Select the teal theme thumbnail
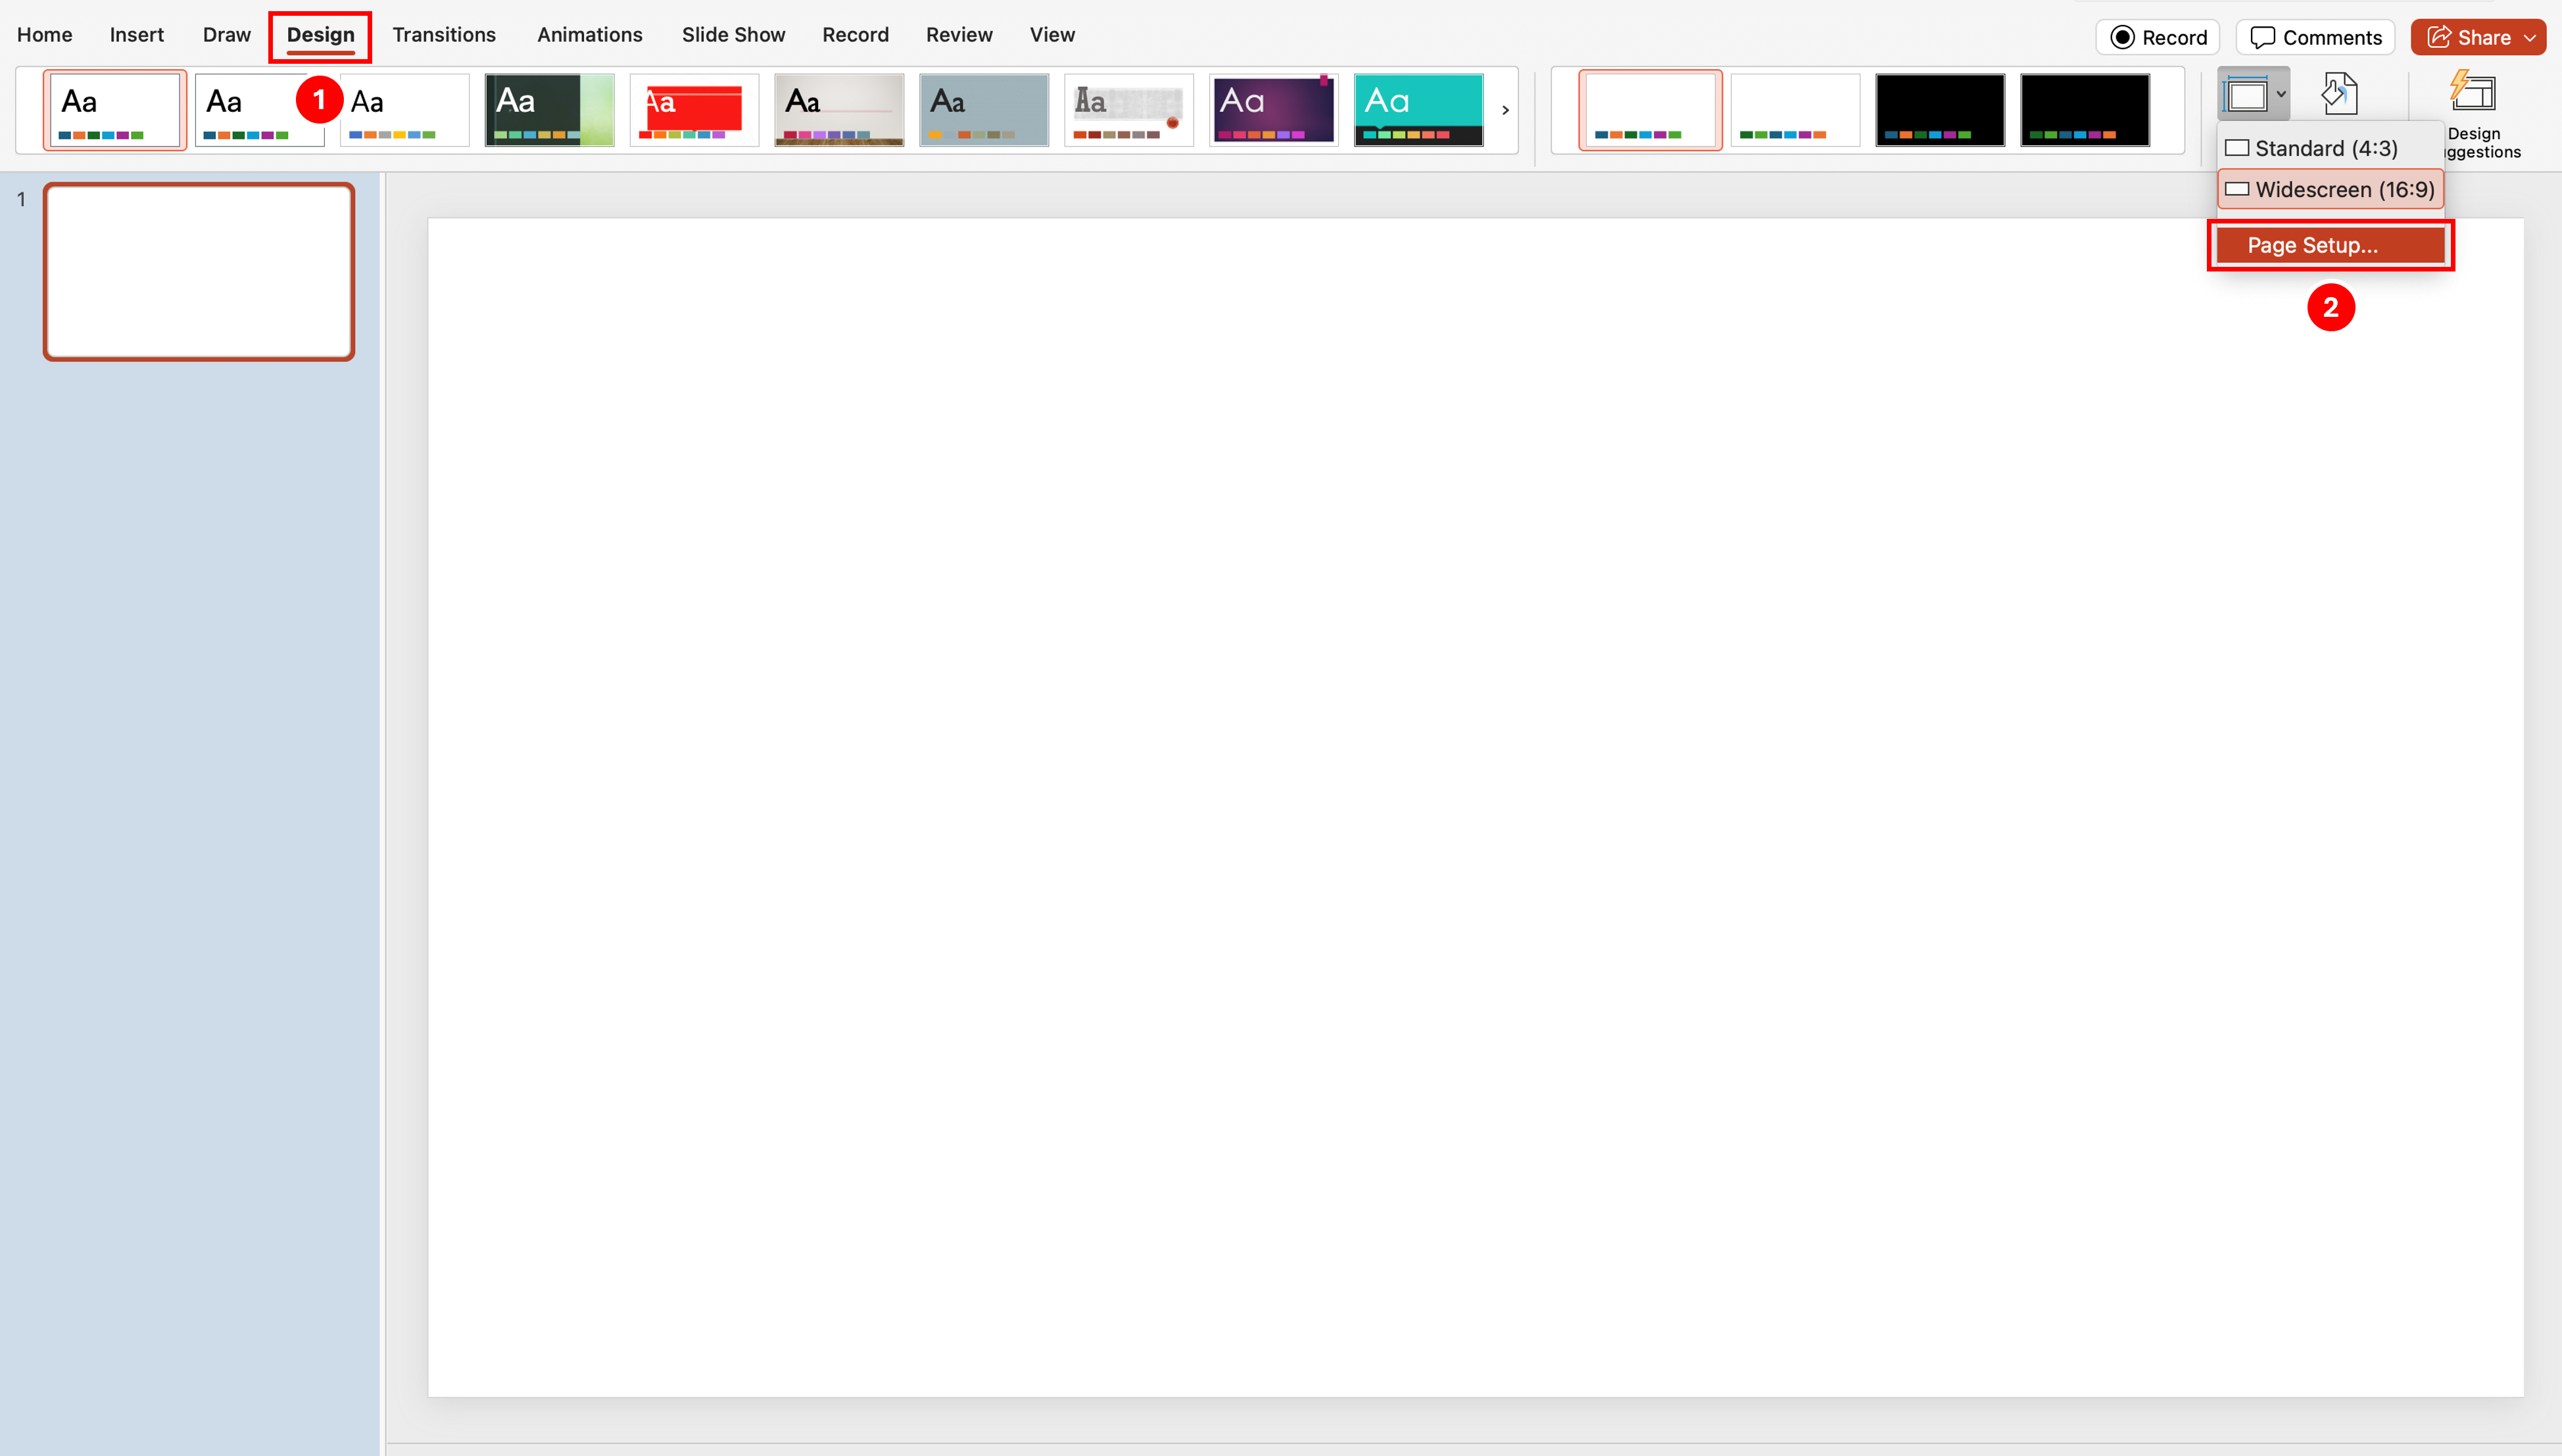Screen dimensions: 2562x1456 [x=1418, y=110]
